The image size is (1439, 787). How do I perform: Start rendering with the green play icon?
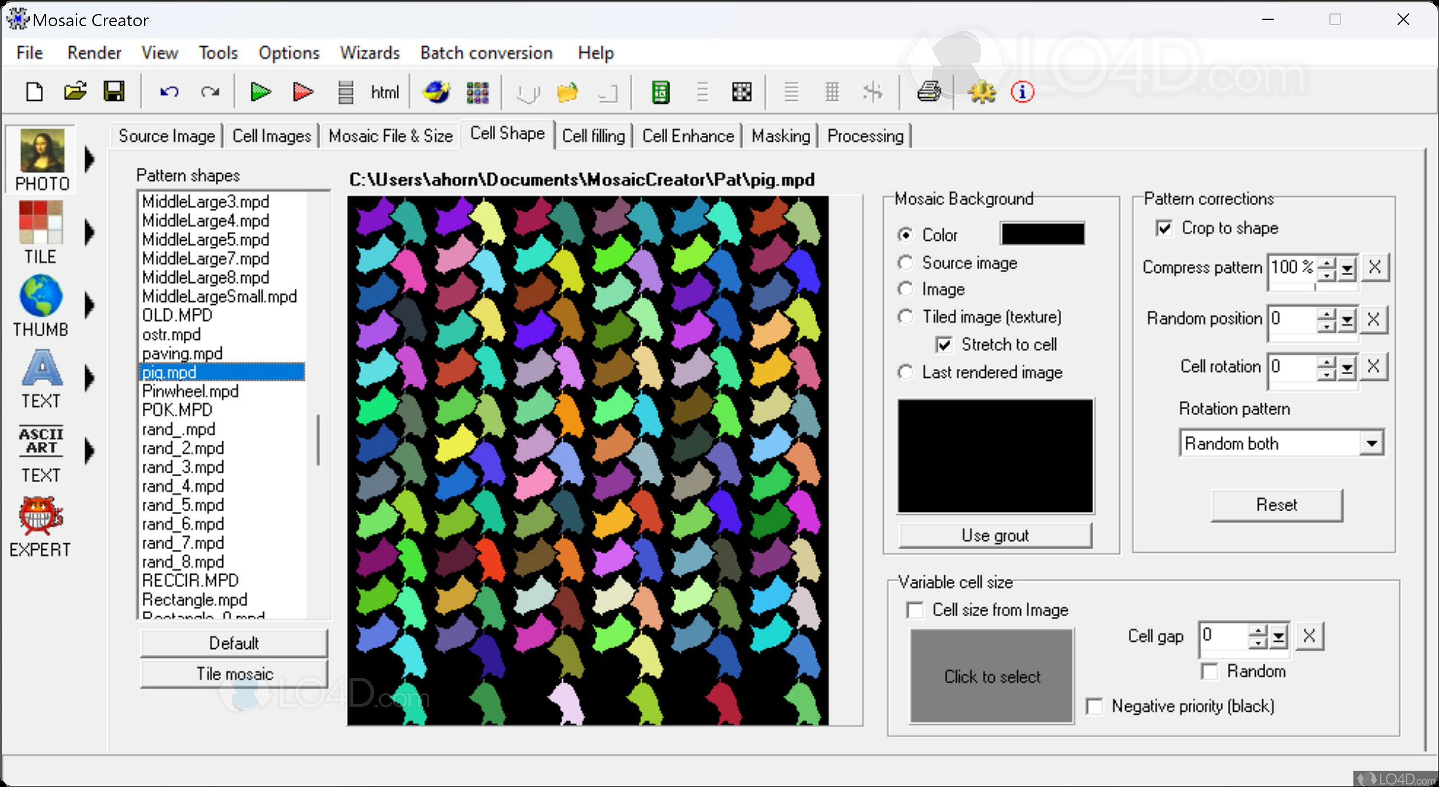tap(260, 92)
